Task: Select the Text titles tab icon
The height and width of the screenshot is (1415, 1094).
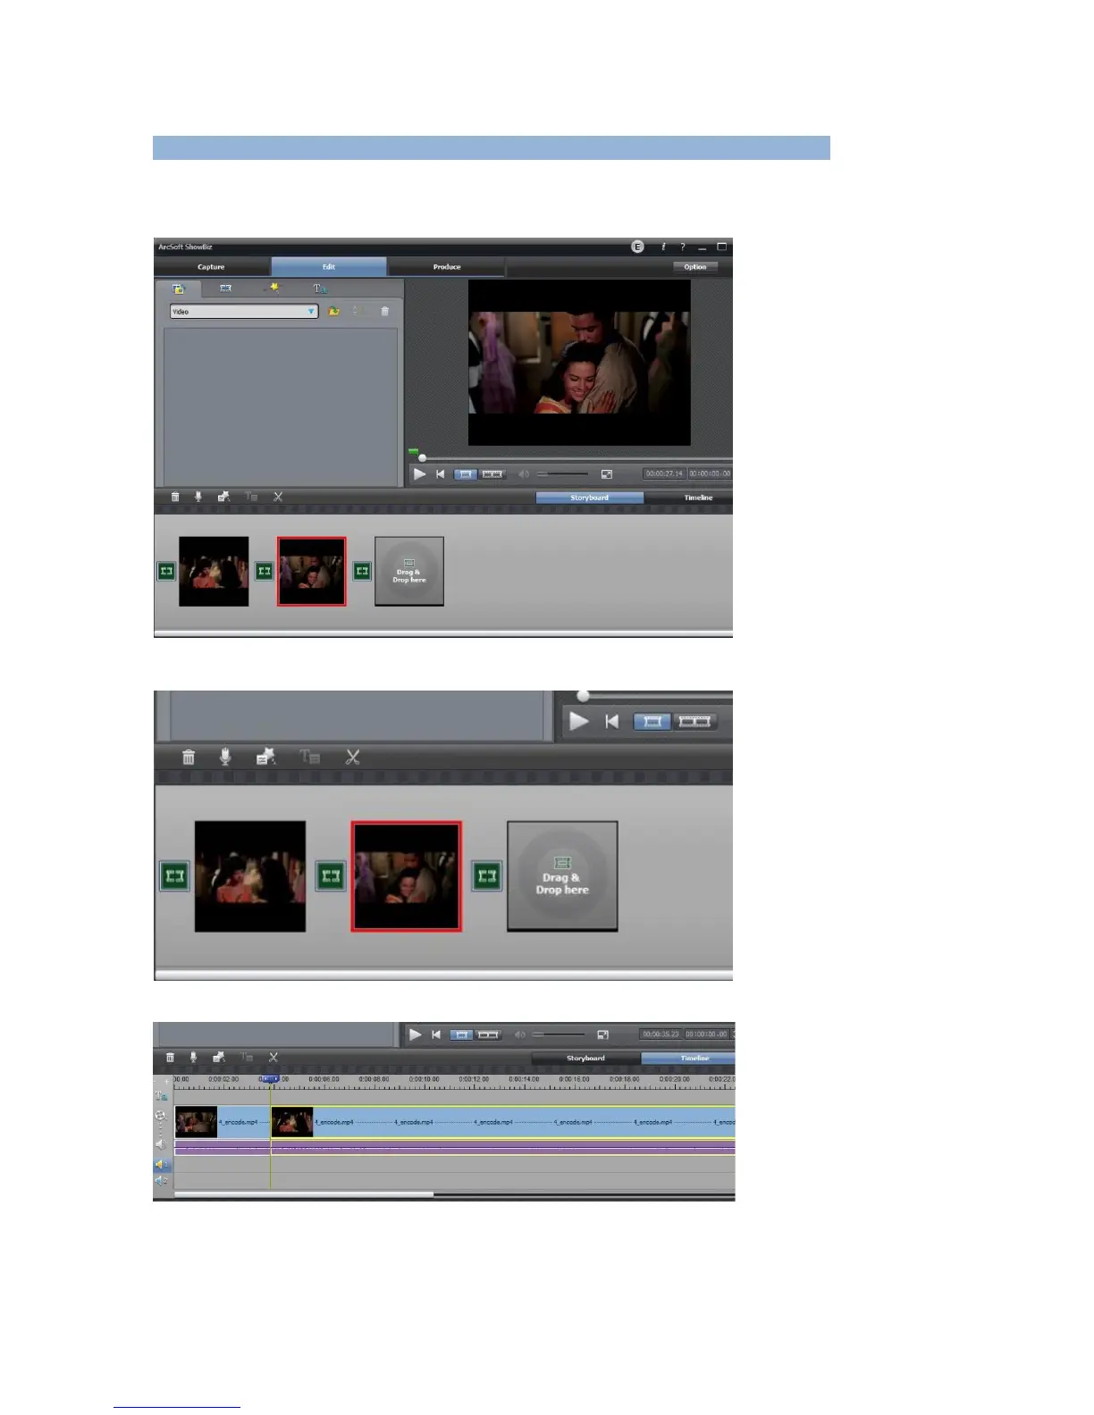Action: (319, 289)
